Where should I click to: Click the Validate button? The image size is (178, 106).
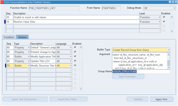tap(137, 99)
